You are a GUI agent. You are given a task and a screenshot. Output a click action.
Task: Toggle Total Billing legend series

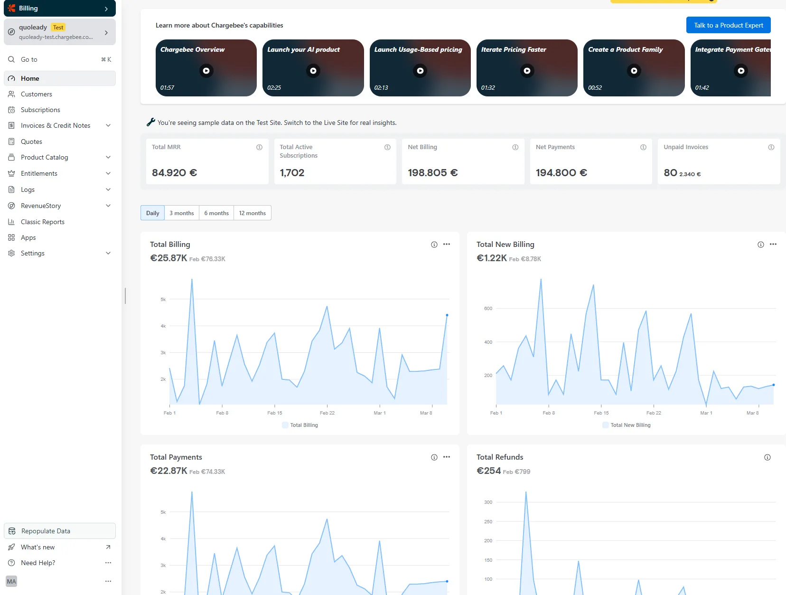click(300, 425)
